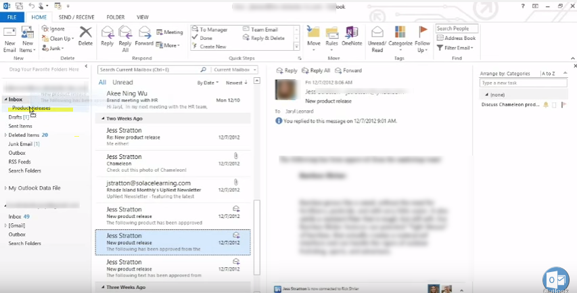The width and height of the screenshot is (577, 293).
Task: Switch to the FOLDER tab
Action: click(x=116, y=17)
